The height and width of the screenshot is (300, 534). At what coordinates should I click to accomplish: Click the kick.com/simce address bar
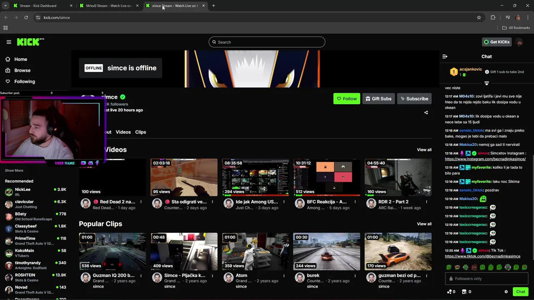tap(259, 17)
